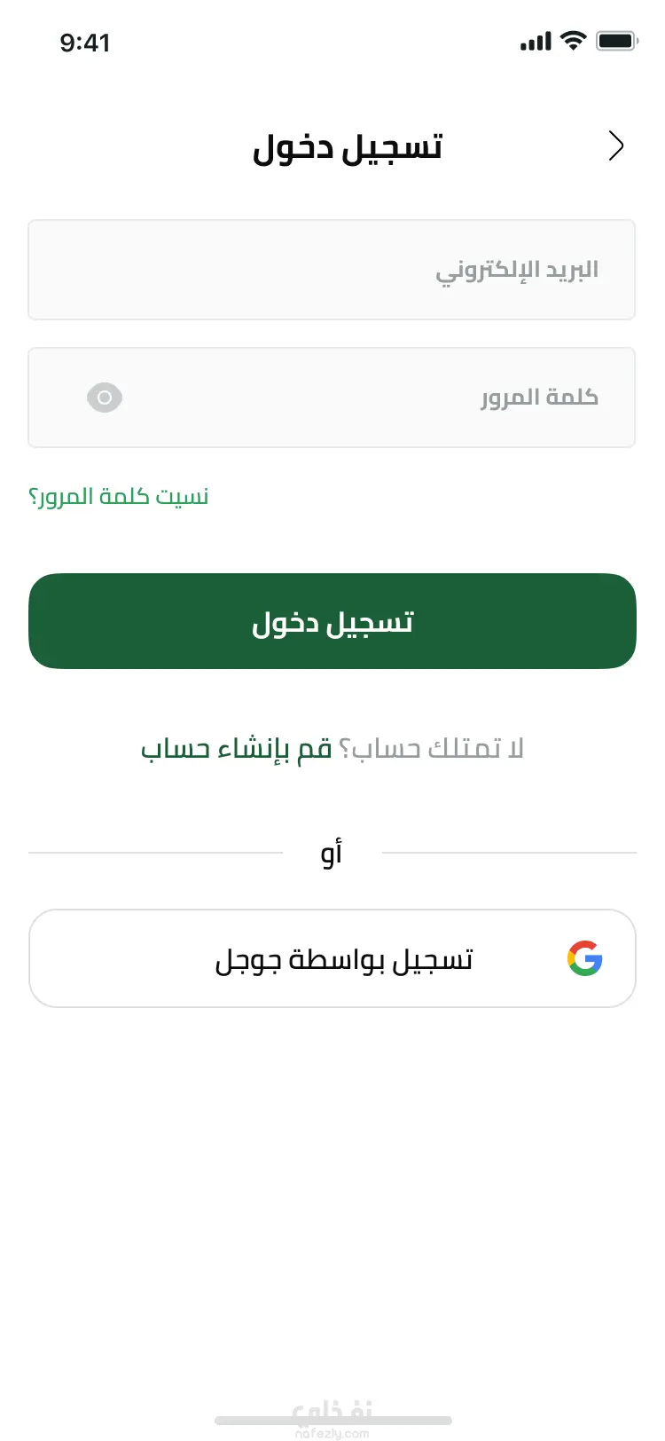Tap the تسجيل بواسطة جوجل button text
665x1441 pixels.
(x=344, y=959)
